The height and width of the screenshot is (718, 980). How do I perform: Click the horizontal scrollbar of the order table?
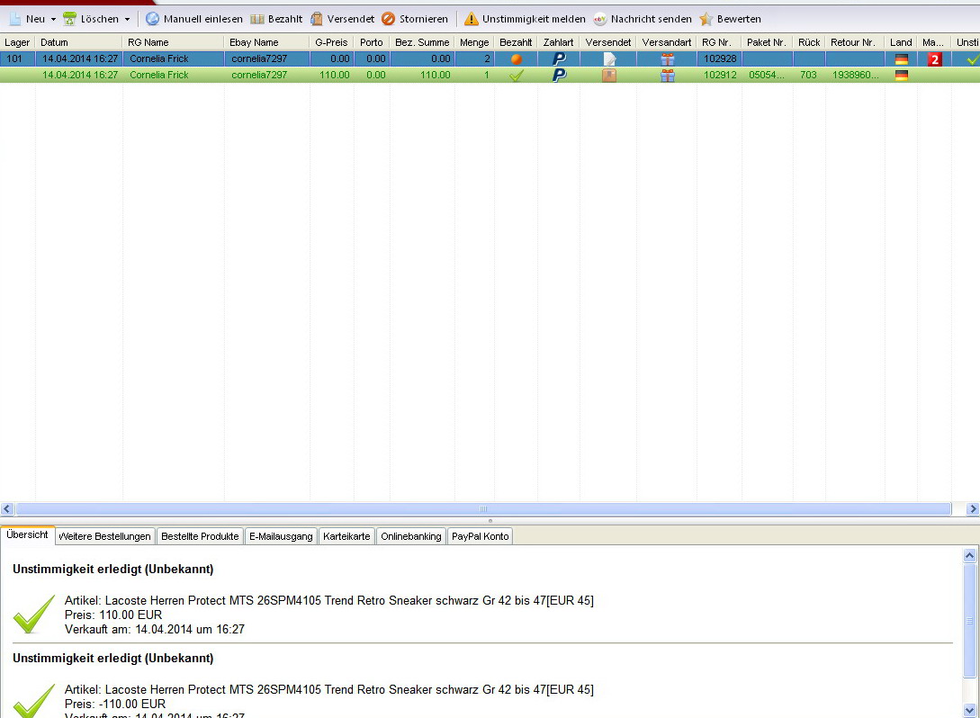[482, 509]
